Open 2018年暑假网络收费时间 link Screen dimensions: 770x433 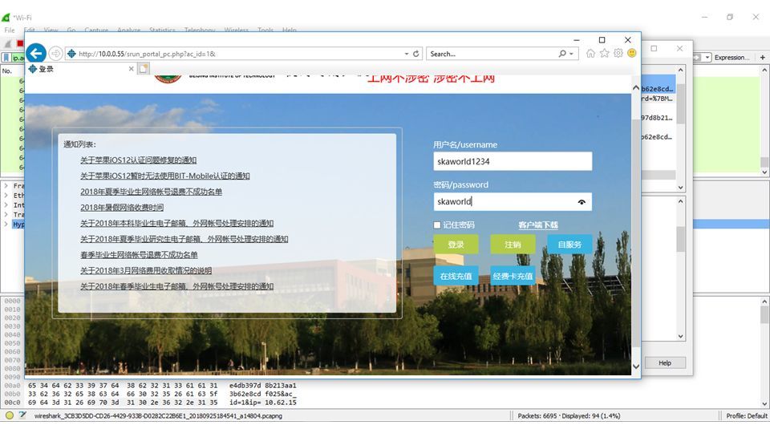pyautogui.click(x=122, y=207)
